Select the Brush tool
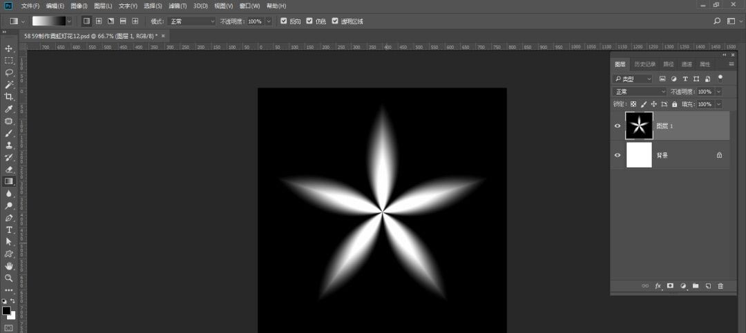 click(x=8, y=134)
